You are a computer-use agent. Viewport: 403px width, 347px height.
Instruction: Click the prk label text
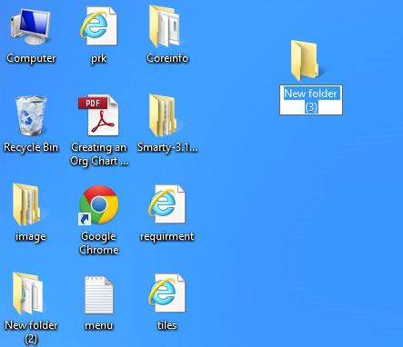(99, 58)
